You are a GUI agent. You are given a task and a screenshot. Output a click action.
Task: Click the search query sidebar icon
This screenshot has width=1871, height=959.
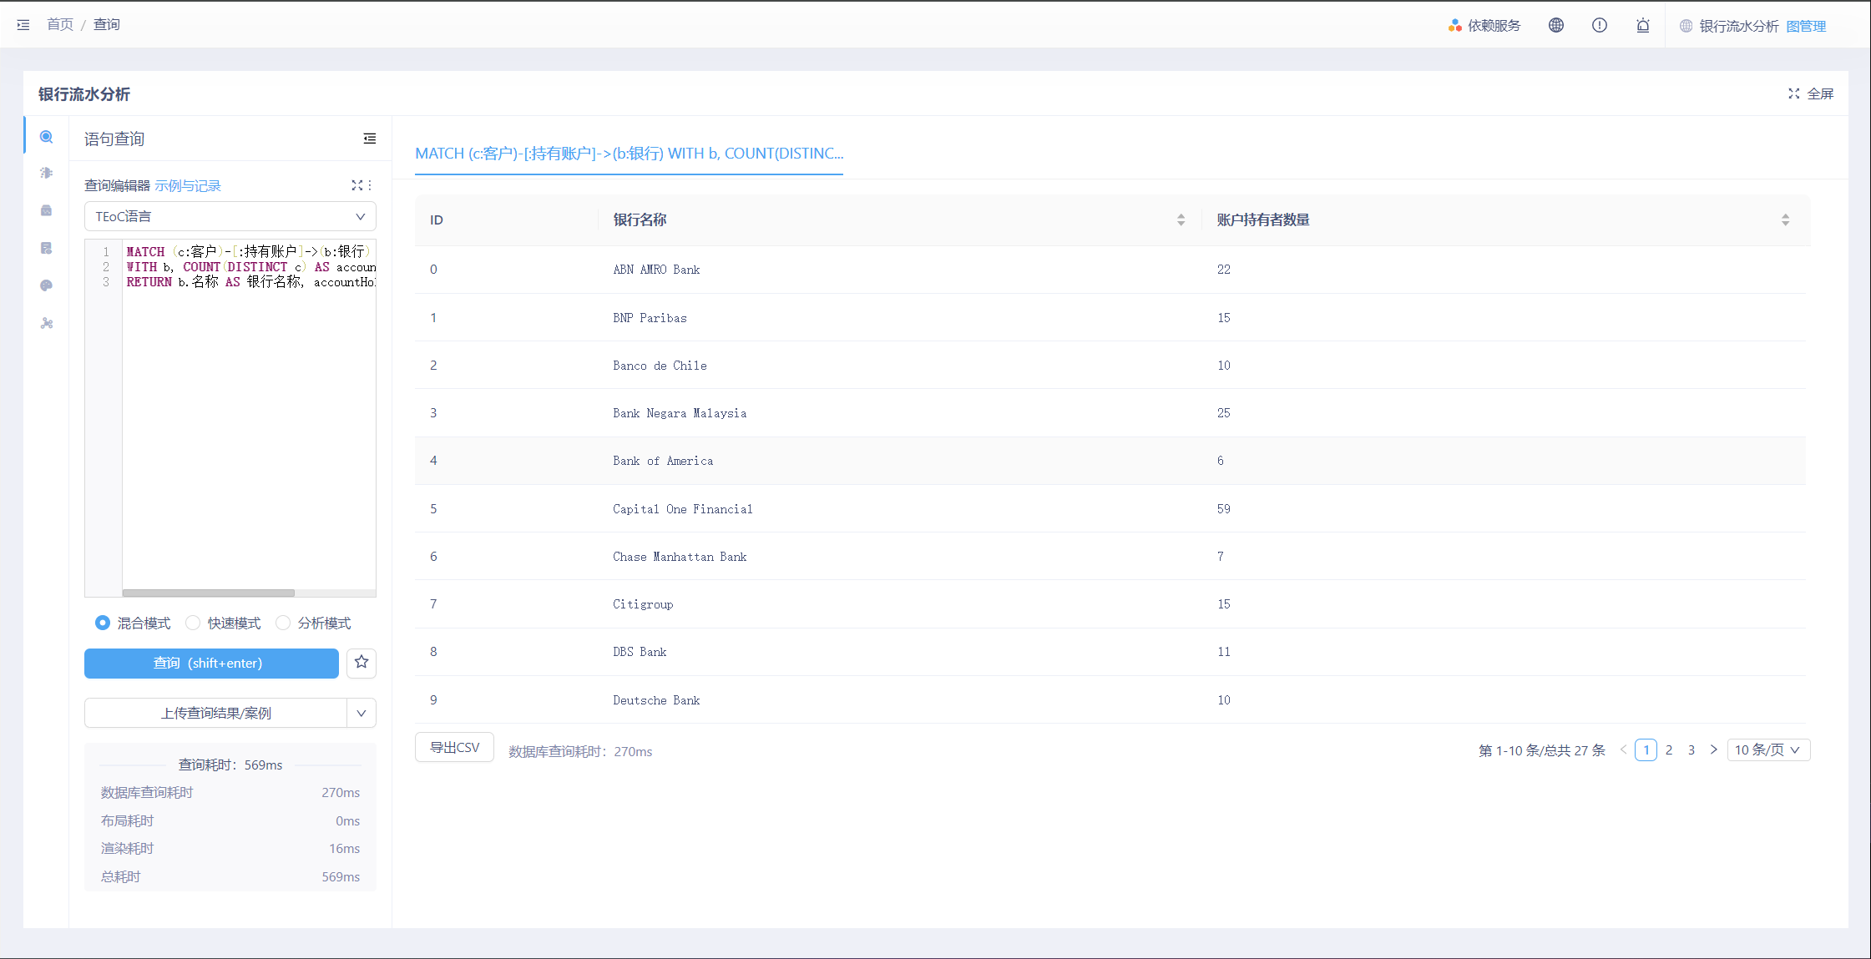47,137
